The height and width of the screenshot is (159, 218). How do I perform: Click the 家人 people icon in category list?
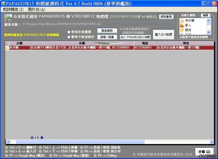click(182, 25)
